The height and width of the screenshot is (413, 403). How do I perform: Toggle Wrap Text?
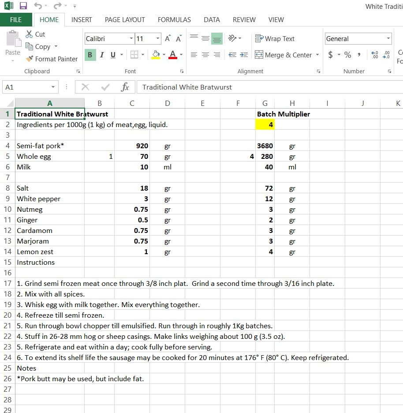(275, 39)
